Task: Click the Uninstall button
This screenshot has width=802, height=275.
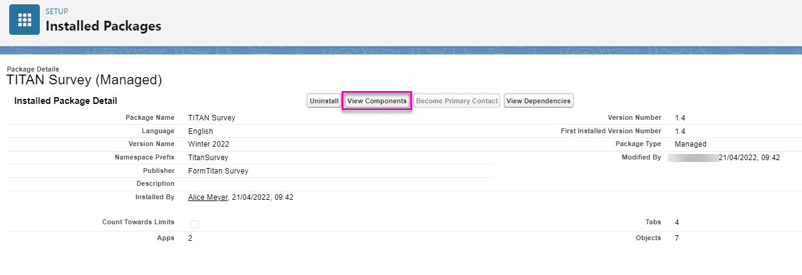Action: click(x=324, y=101)
